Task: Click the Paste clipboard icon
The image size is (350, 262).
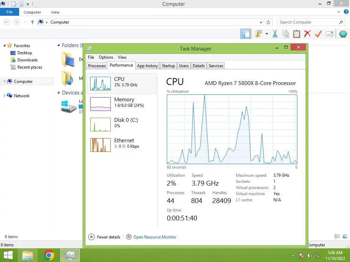Action: pyautogui.click(x=296, y=34)
